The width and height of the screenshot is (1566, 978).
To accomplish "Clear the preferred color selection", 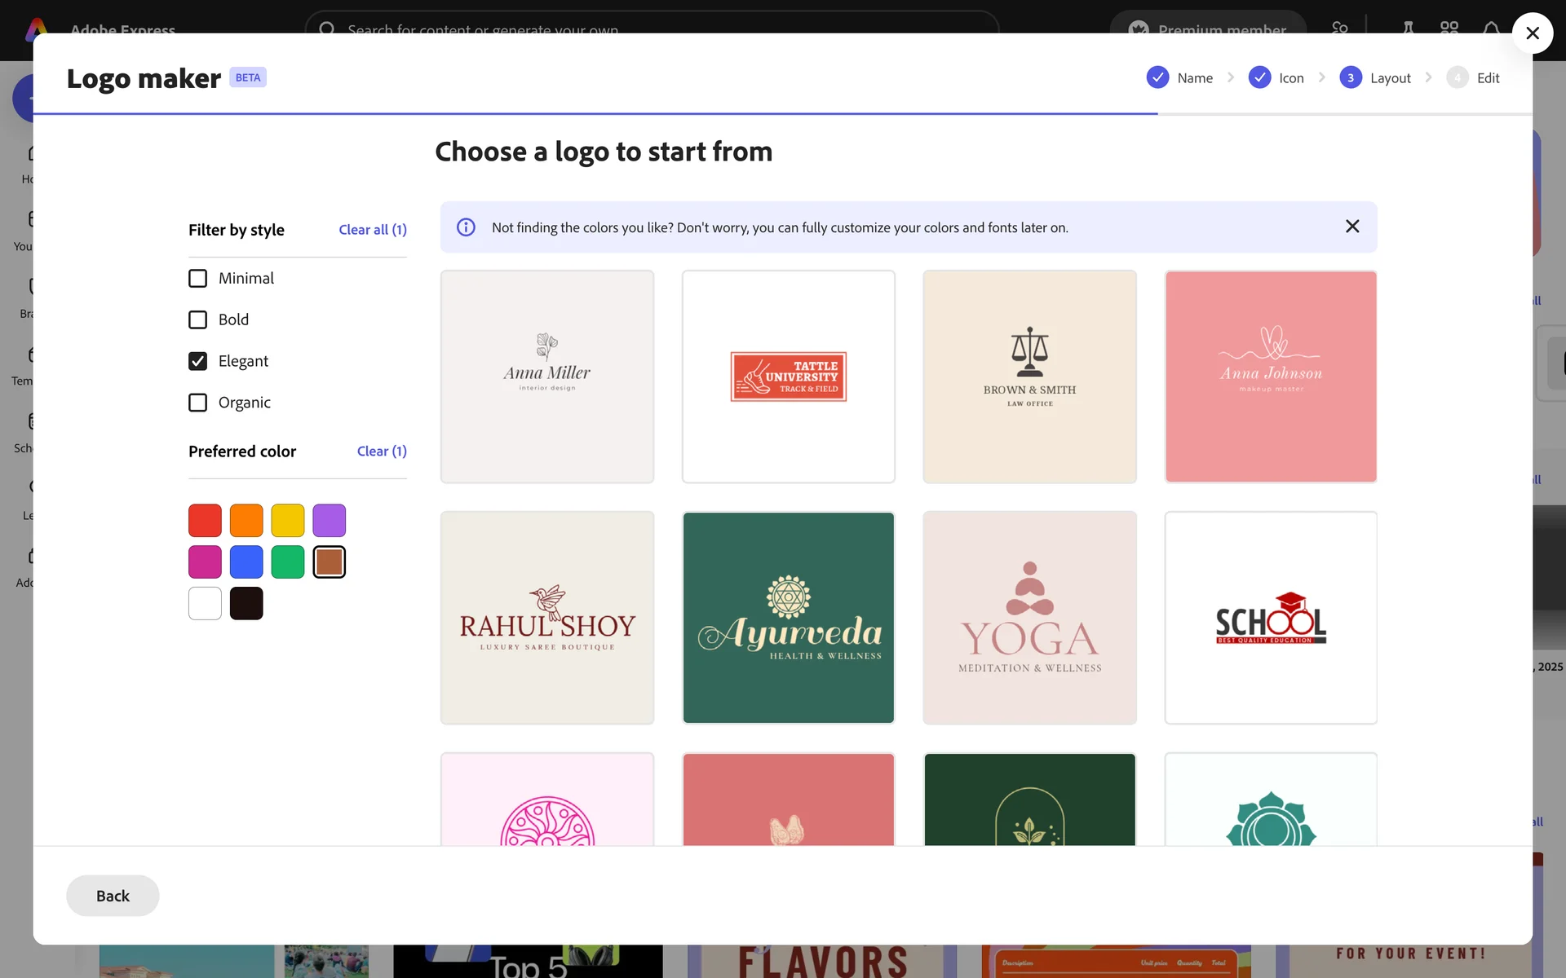I will click(381, 452).
